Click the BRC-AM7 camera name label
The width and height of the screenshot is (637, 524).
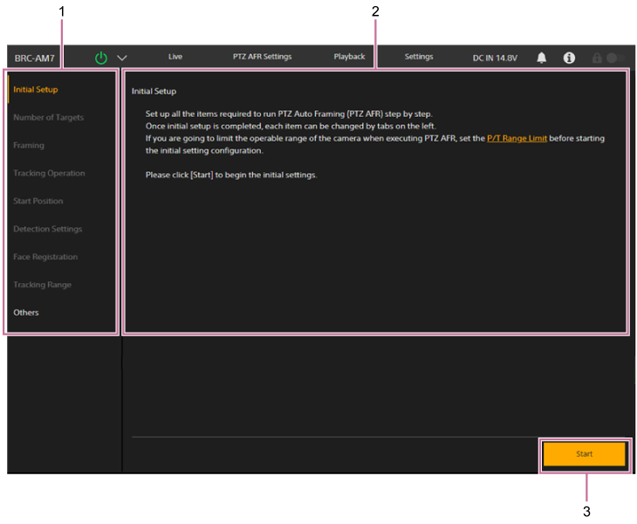pos(35,59)
